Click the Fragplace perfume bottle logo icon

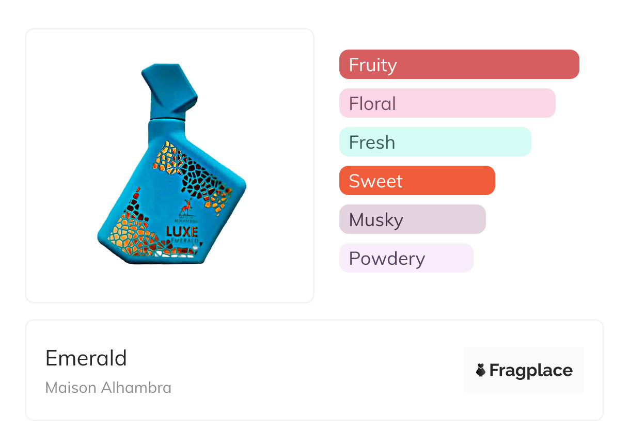(481, 370)
